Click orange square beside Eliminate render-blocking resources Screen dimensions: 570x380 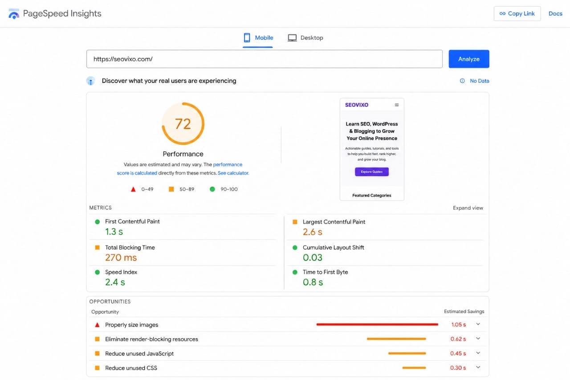[97, 339]
